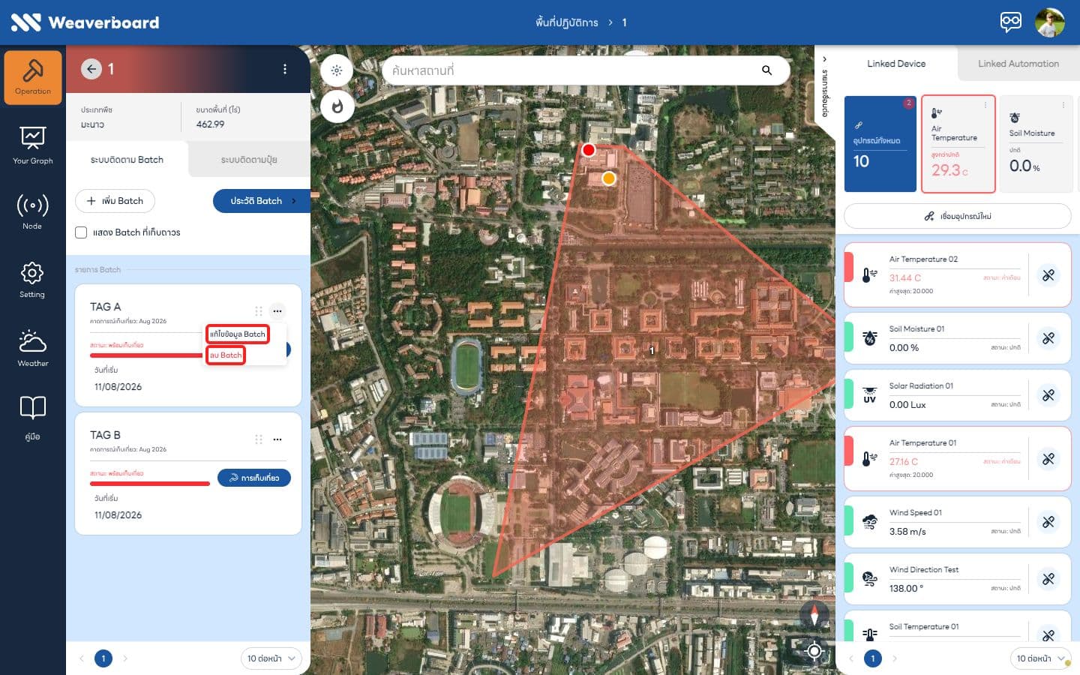Select the ระบบติดตามปุ๋ย tab
Screen dimensions: 1080x675
249,160
